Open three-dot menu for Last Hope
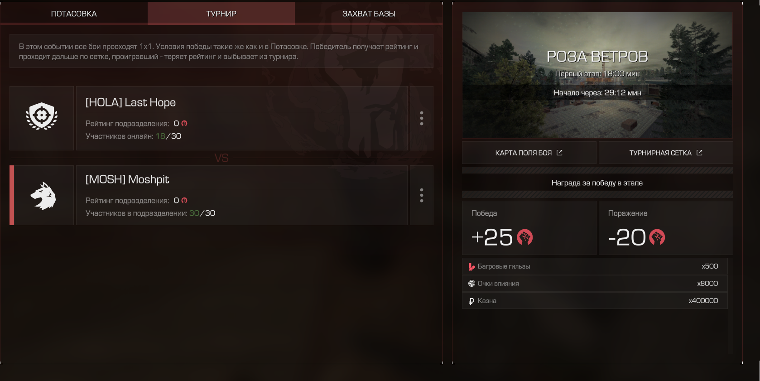Viewport: 760px width, 381px height. click(422, 118)
